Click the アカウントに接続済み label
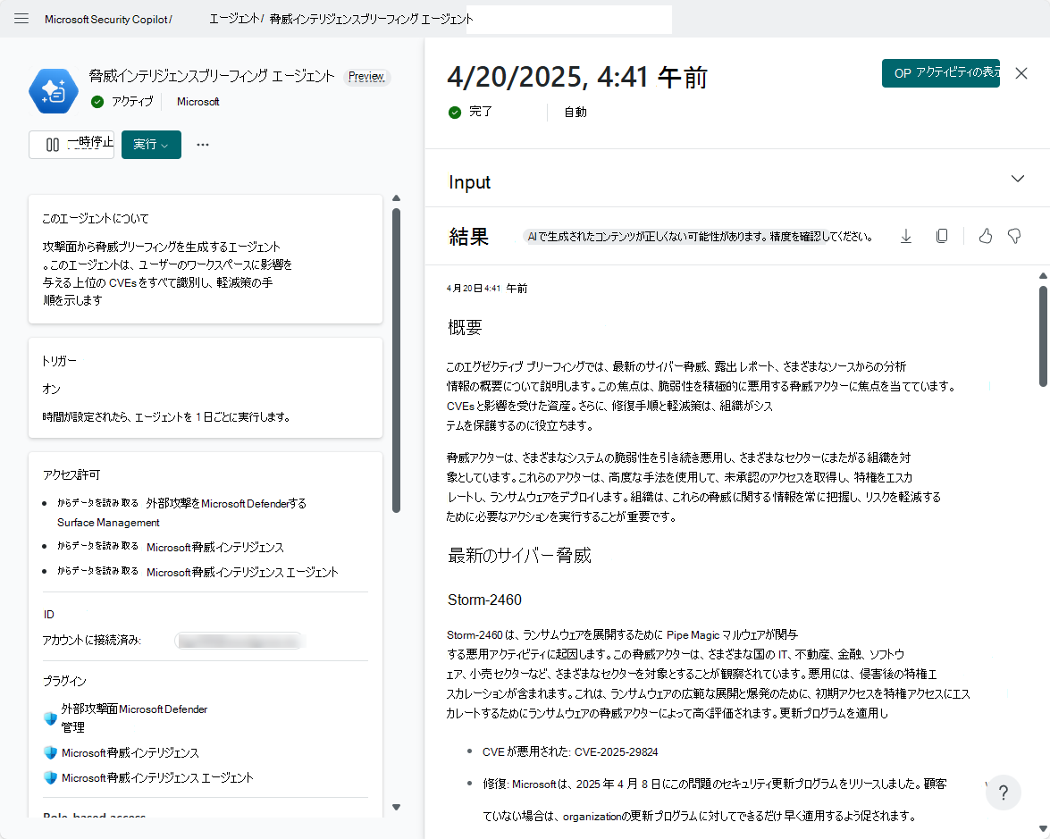Screen dimensions: 1050x839 pyautogui.click(x=92, y=640)
